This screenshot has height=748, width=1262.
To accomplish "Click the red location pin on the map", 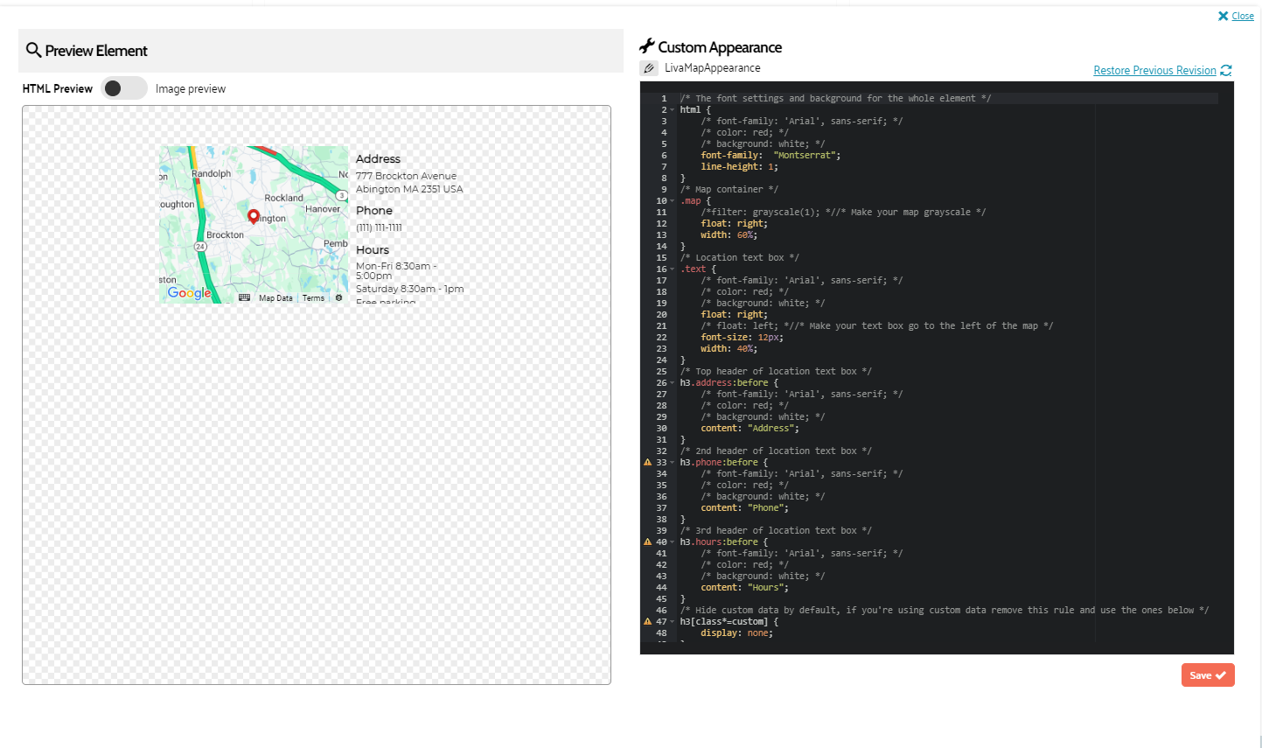I will 254,216.
